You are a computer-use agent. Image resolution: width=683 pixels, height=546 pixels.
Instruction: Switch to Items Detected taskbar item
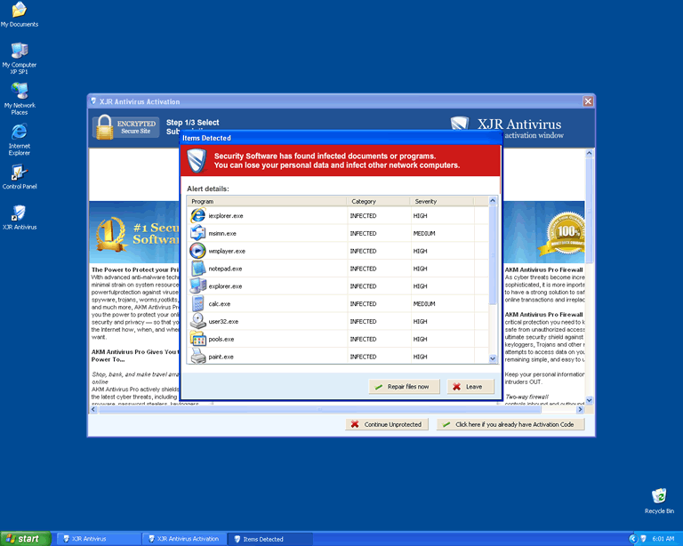pyautogui.click(x=269, y=539)
